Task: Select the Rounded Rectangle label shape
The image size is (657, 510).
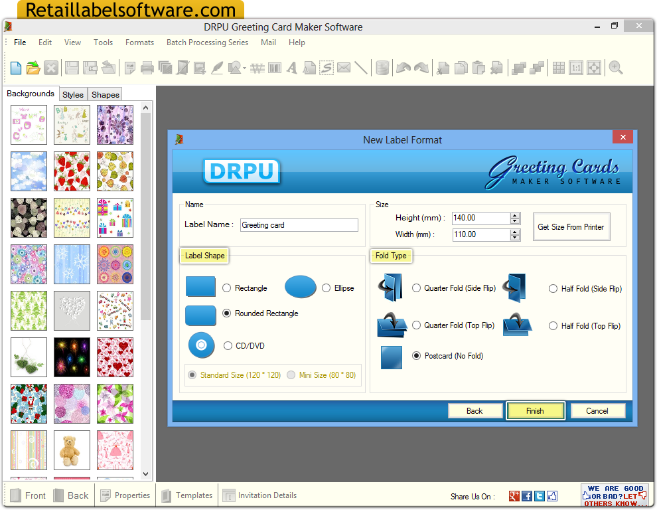Action: (226, 313)
